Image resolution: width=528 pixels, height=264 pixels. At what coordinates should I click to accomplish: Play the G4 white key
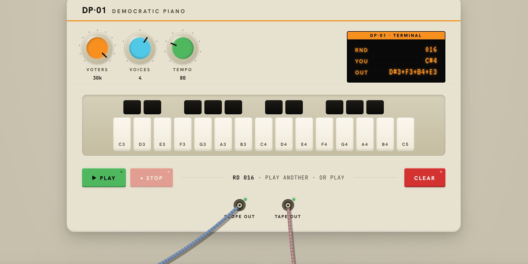click(345, 134)
